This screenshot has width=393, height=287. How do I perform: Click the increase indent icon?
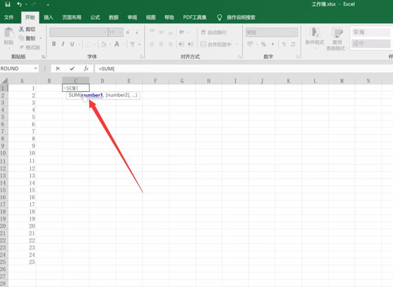pyautogui.click(x=191, y=44)
